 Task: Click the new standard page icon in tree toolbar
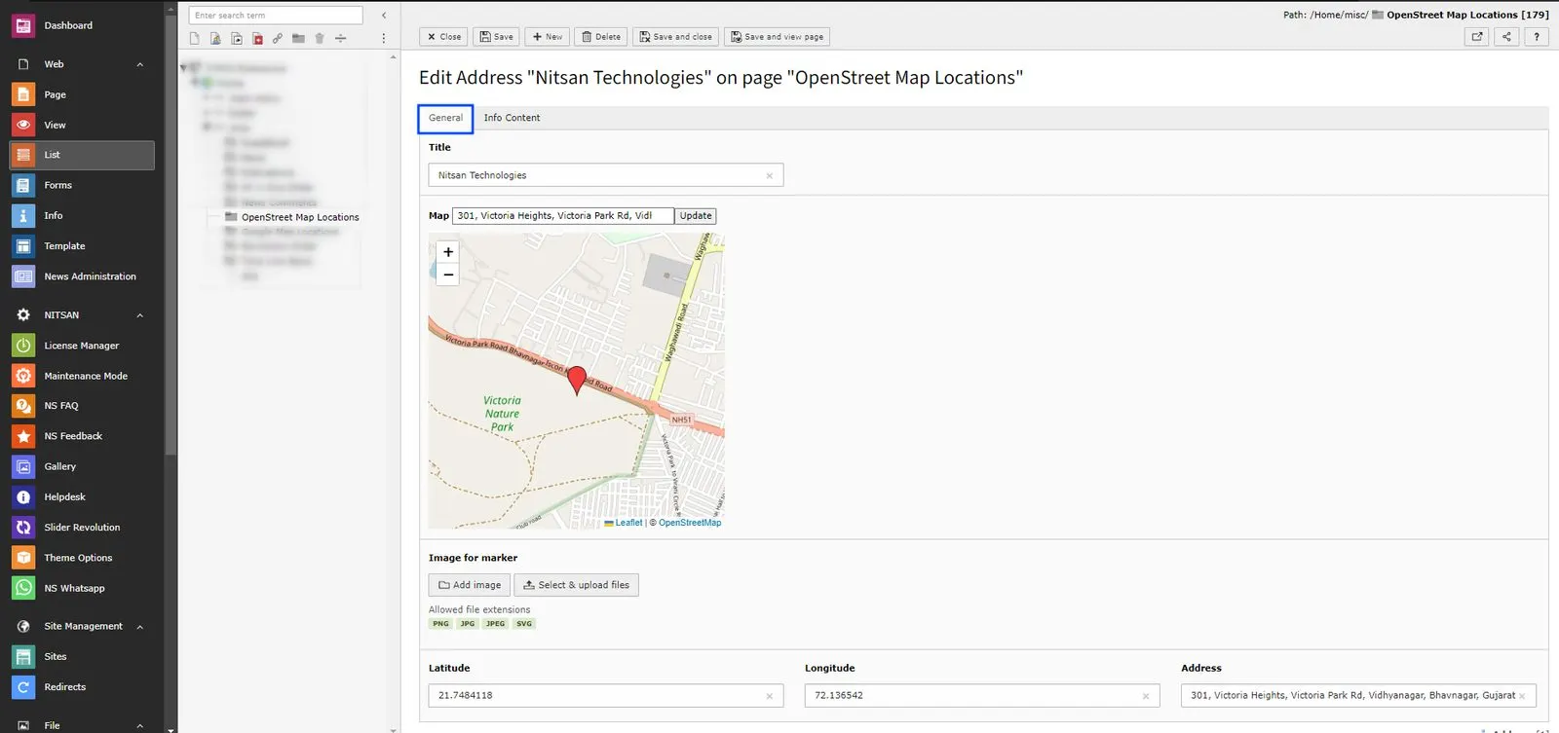coord(194,39)
